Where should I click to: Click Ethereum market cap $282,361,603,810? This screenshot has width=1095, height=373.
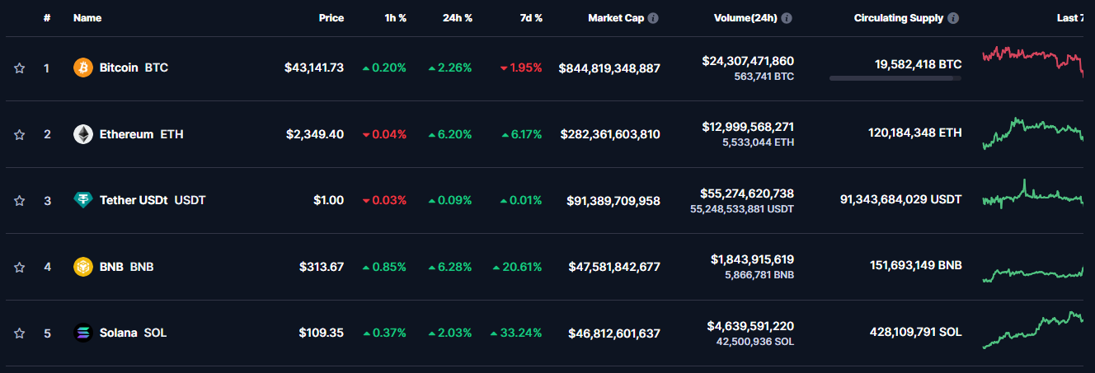(610, 133)
